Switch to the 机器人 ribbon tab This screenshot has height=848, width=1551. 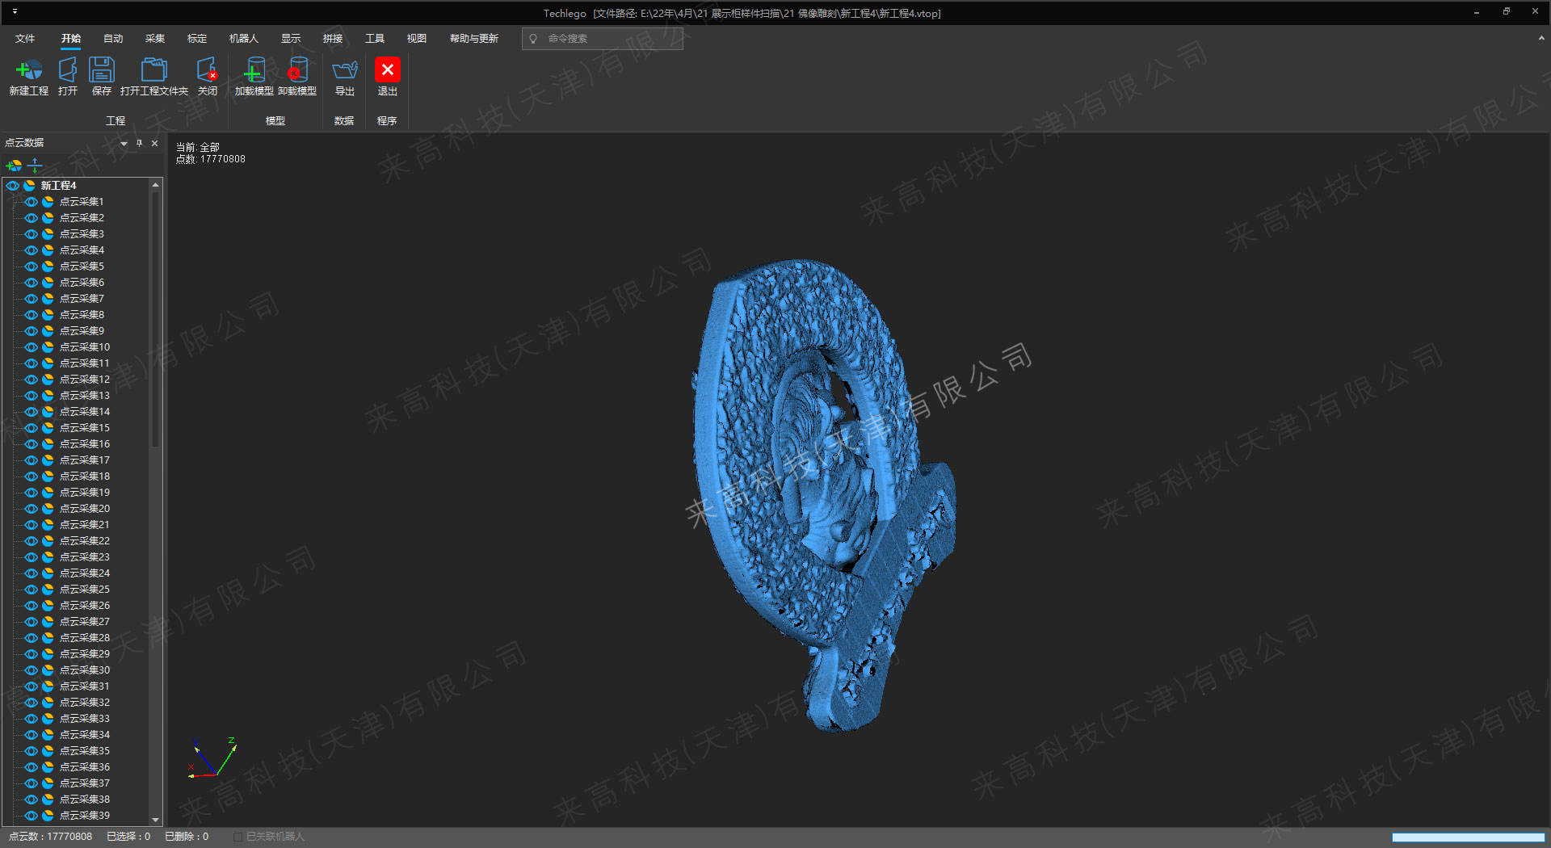[243, 39]
